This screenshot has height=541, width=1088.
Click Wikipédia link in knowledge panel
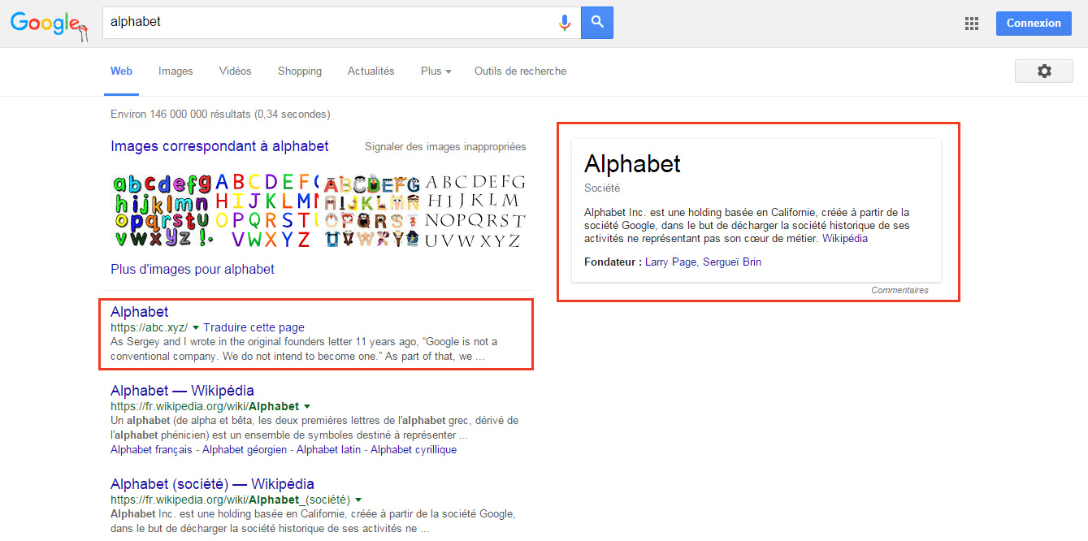click(845, 239)
